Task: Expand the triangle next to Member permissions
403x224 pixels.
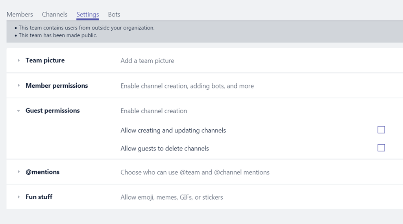Action: click(x=18, y=86)
